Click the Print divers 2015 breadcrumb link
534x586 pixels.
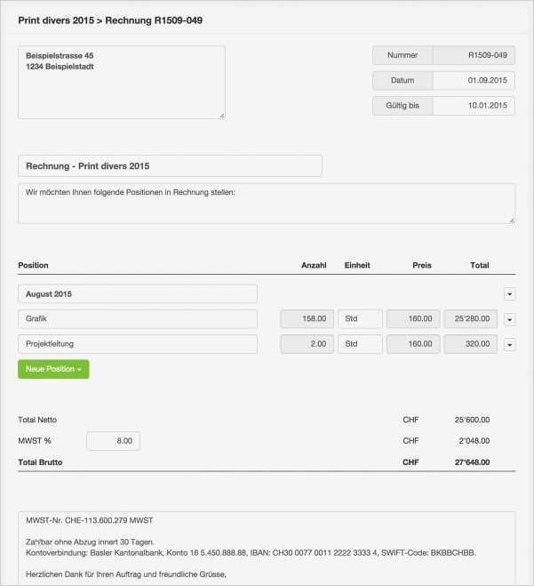tap(53, 19)
